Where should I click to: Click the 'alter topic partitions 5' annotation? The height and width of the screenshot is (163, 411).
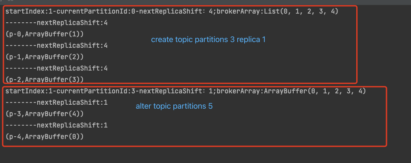(174, 106)
